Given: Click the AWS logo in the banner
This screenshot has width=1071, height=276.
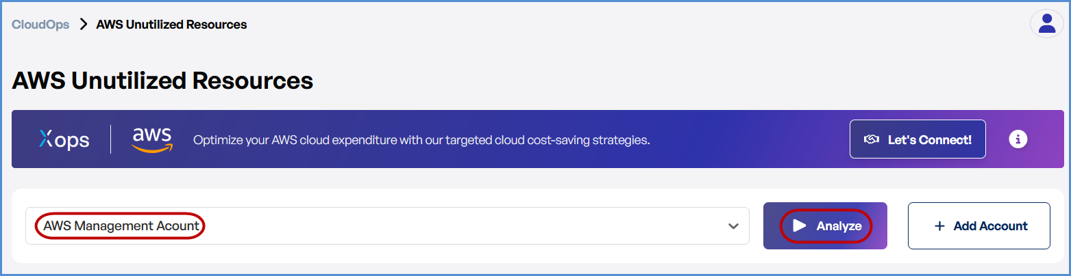Looking at the screenshot, I should click(x=152, y=139).
